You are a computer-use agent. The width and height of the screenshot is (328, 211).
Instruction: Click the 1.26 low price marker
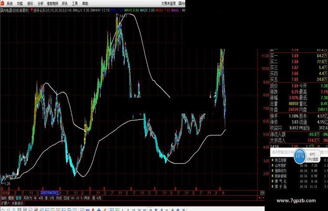coord(7,184)
